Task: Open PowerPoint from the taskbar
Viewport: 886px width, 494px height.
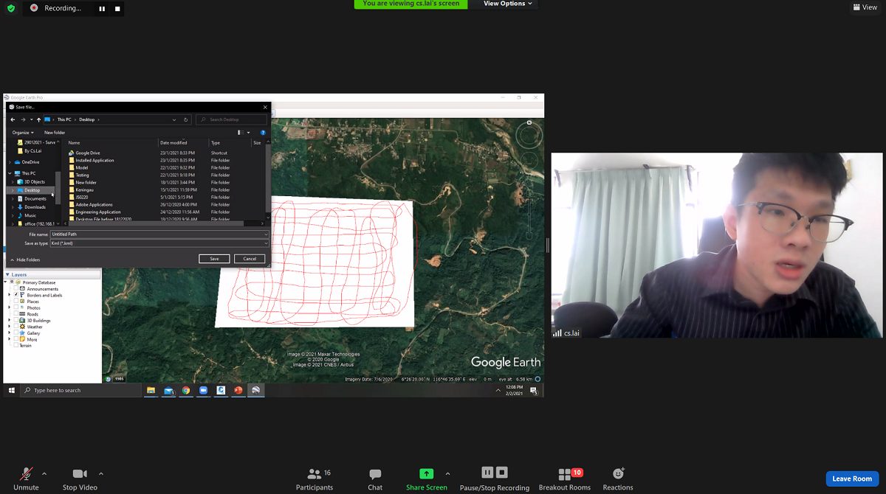Action: click(238, 390)
